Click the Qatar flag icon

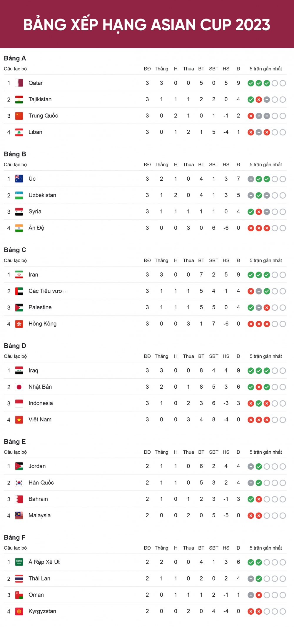pos(19,83)
